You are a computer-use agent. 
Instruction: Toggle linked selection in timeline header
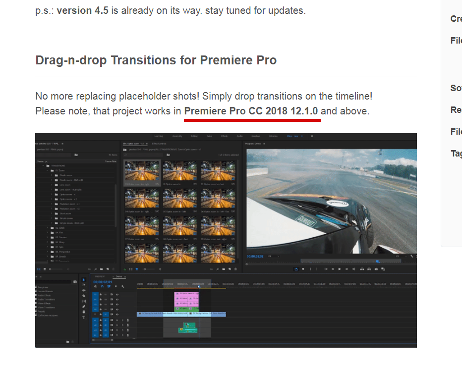[109, 286]
